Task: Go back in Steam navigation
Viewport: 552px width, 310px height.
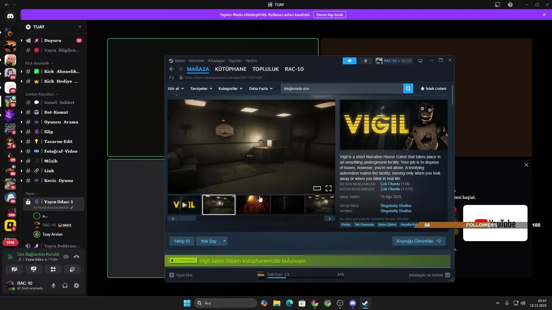Action: 171,69
